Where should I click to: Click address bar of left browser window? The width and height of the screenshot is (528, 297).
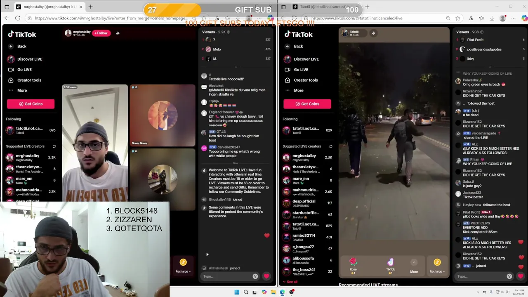click(111, 18)
